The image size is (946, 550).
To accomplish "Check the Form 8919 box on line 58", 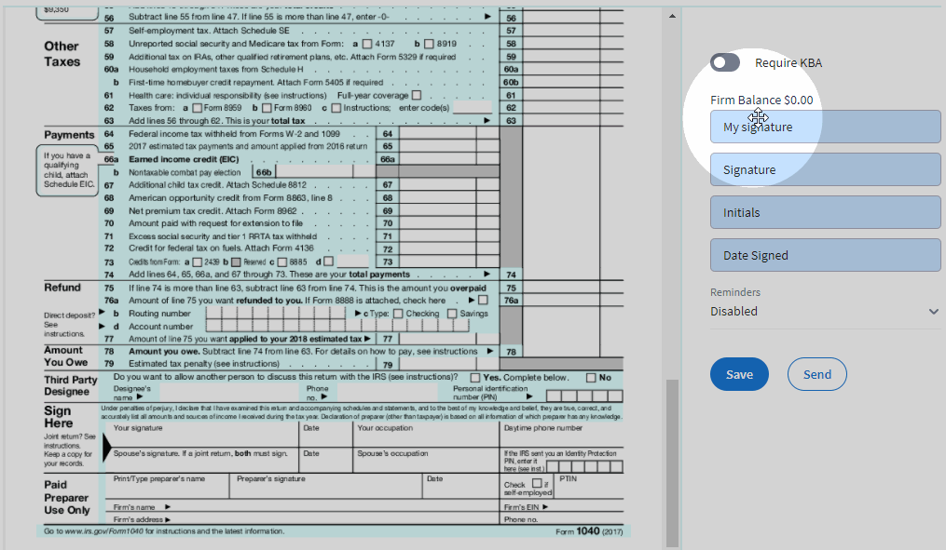I will point(429,42).
